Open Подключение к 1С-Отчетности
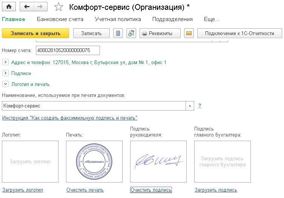 pos(239,33)
